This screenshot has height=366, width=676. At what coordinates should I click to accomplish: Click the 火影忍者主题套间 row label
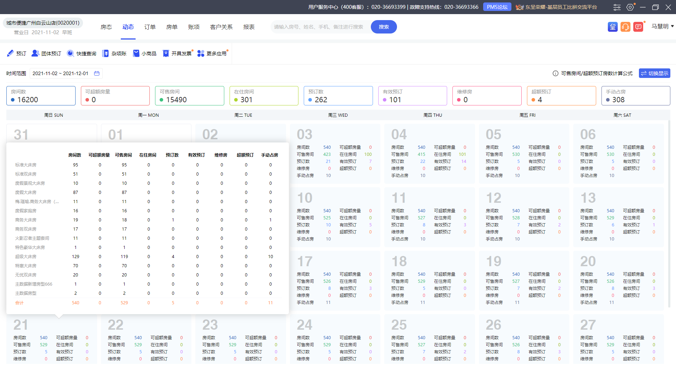coord(32,238)
